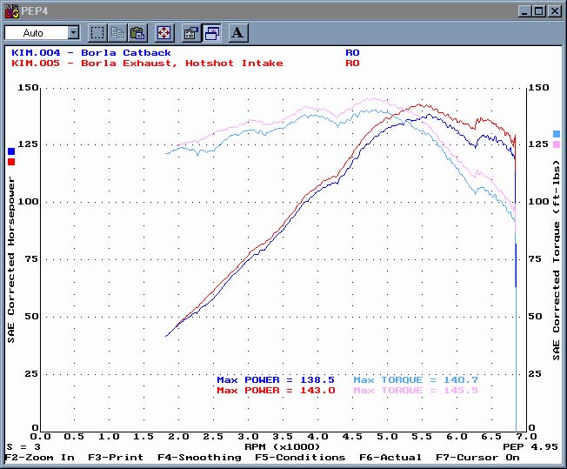Click the PEP4 application icon in title bar
567x469 pixels.
(12, 11)
